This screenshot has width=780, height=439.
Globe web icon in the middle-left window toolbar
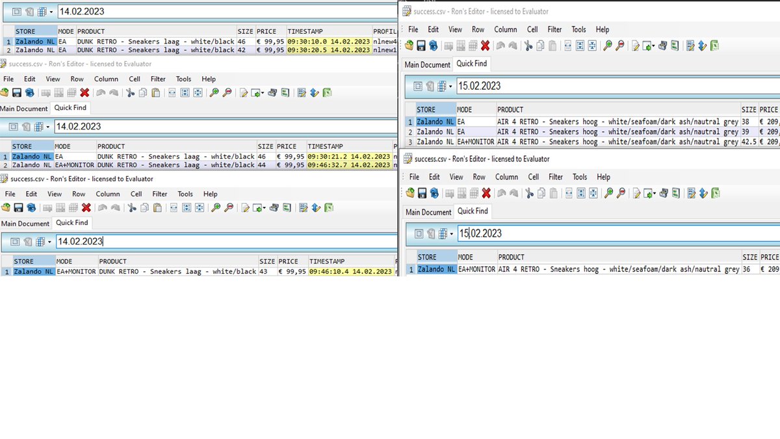coord(29,93)
